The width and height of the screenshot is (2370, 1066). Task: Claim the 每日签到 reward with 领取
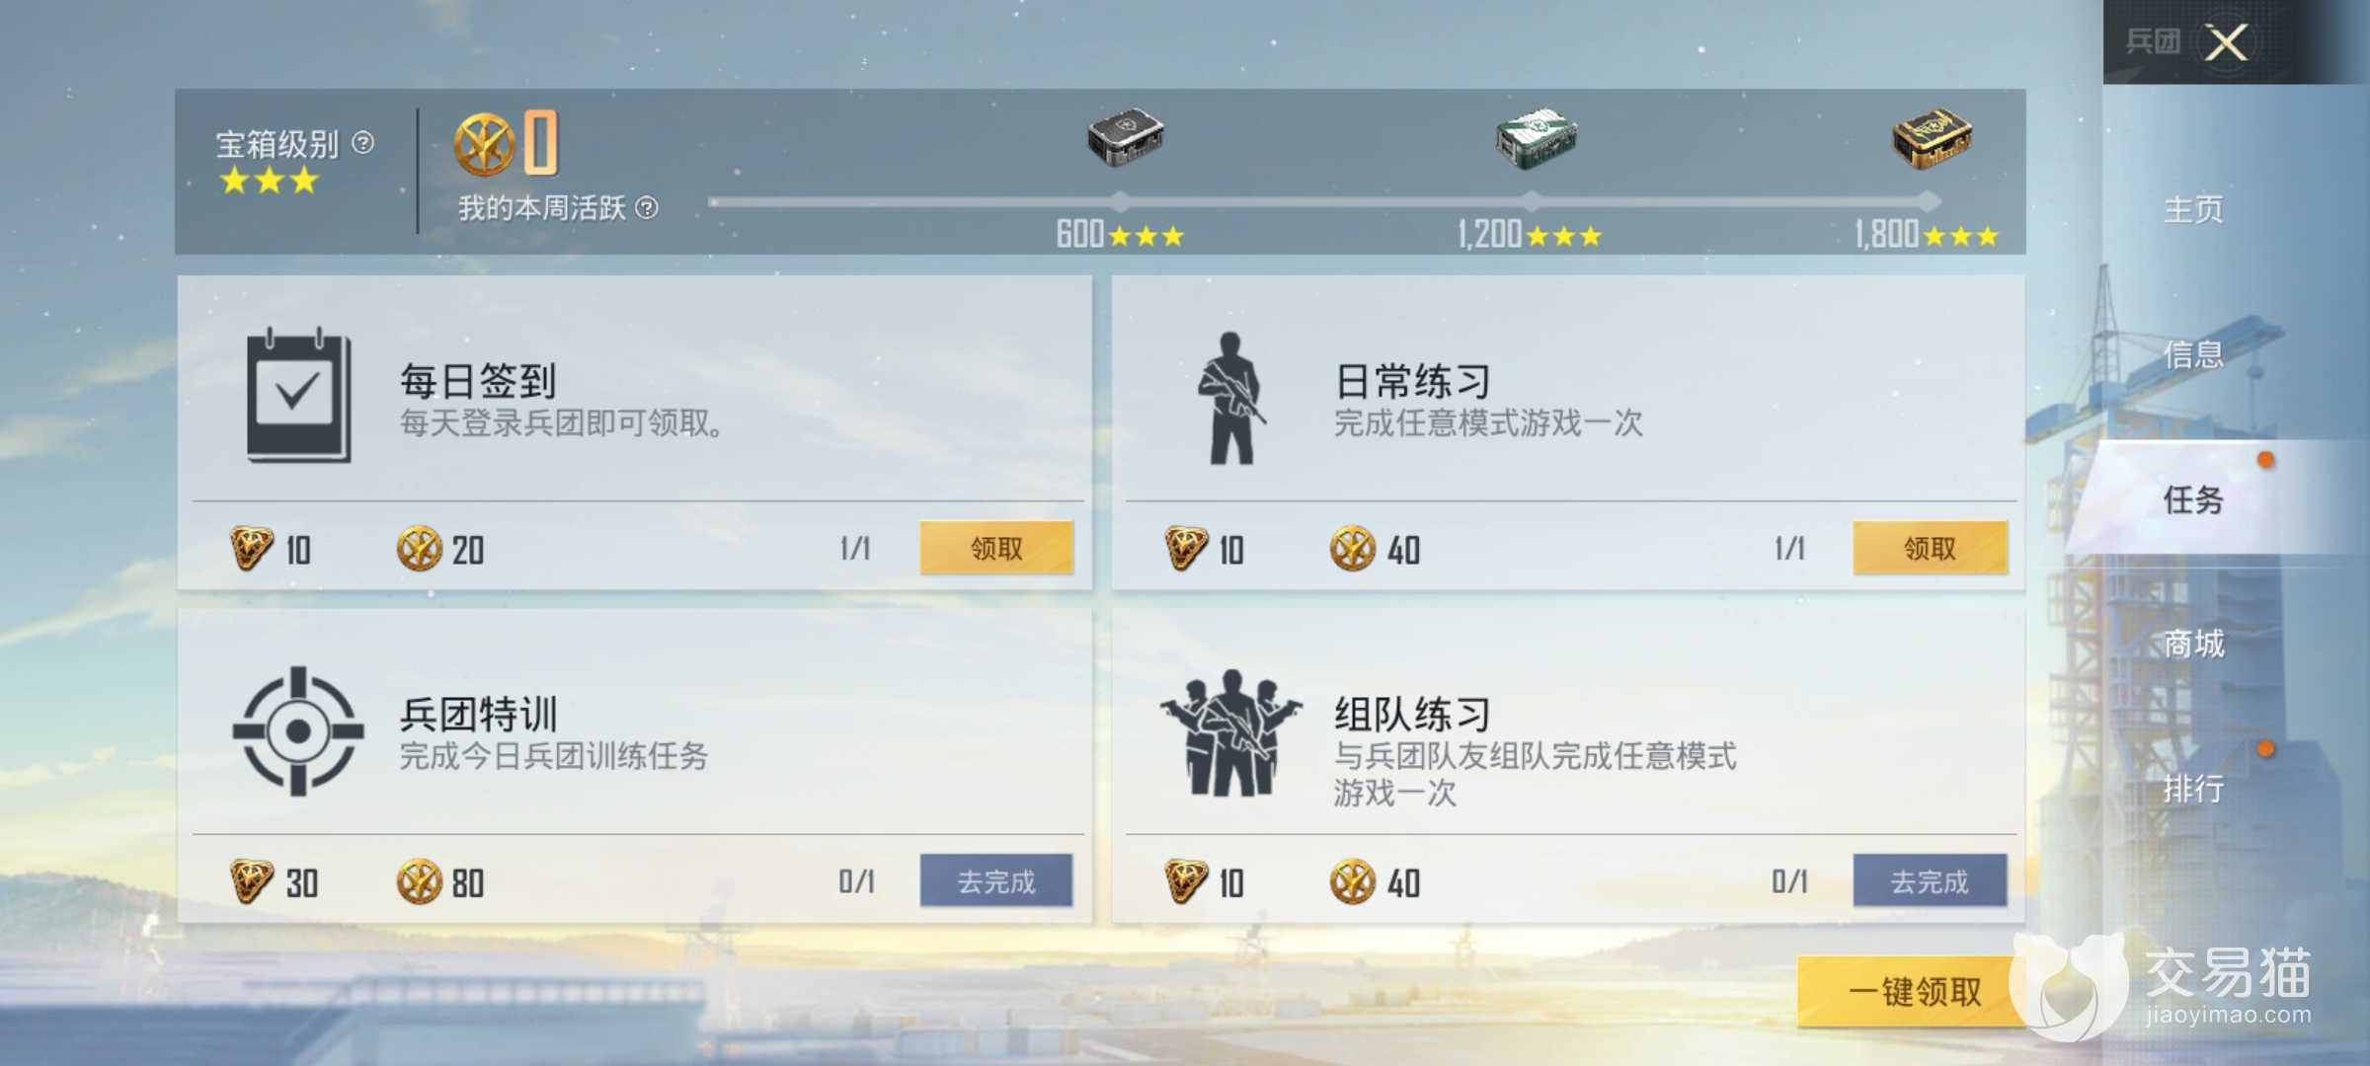996,548
